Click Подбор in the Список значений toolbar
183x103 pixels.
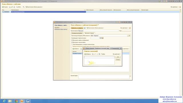click(103, 54)
